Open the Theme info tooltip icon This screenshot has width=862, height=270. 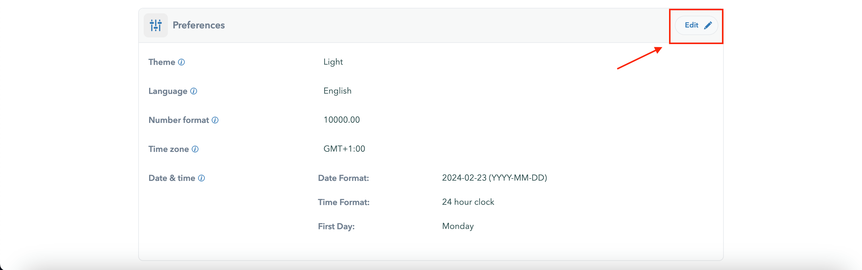pyautogui.click(x=181, y=62)
